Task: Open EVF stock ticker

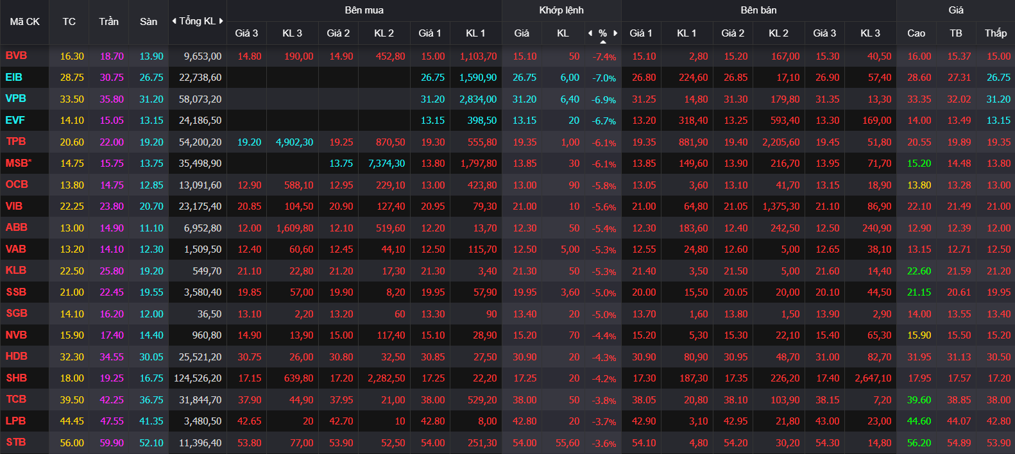Action: tap(15, 120)
